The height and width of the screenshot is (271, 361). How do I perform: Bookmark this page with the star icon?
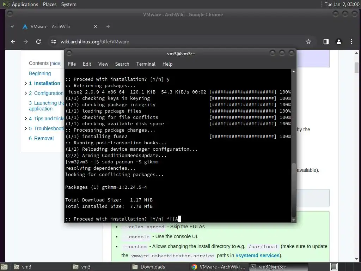pyautogui.click(x=308, y=42)
